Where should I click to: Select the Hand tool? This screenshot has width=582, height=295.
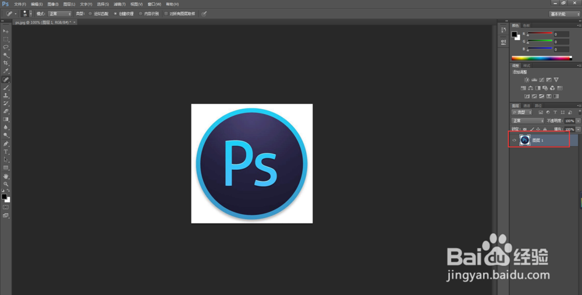click(x=6, y=176)
